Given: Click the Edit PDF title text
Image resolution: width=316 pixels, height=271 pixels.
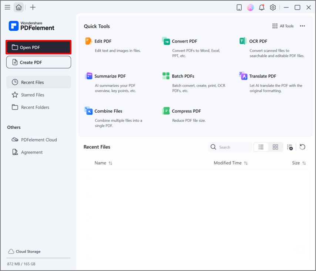Looking at the screenshot, I should pyautogui.click(x=103, y=41).
